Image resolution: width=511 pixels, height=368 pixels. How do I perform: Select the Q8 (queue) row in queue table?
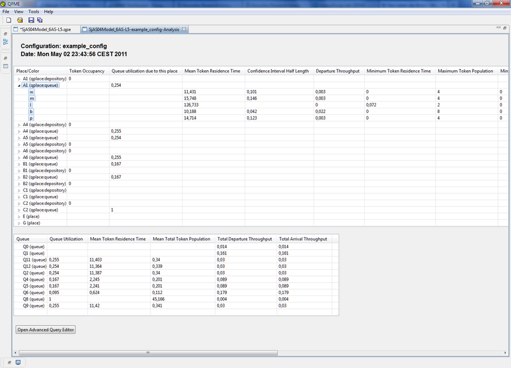tap(31, 298)
